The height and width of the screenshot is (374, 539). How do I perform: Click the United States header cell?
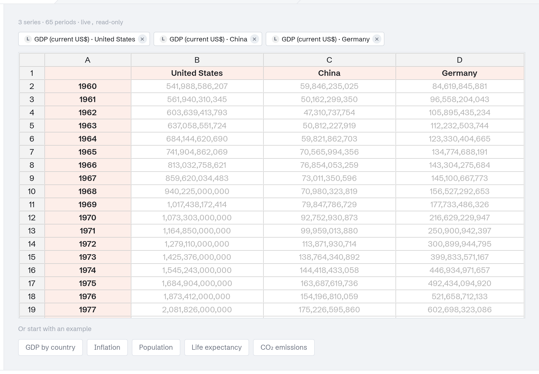click(x=197, y=73)
